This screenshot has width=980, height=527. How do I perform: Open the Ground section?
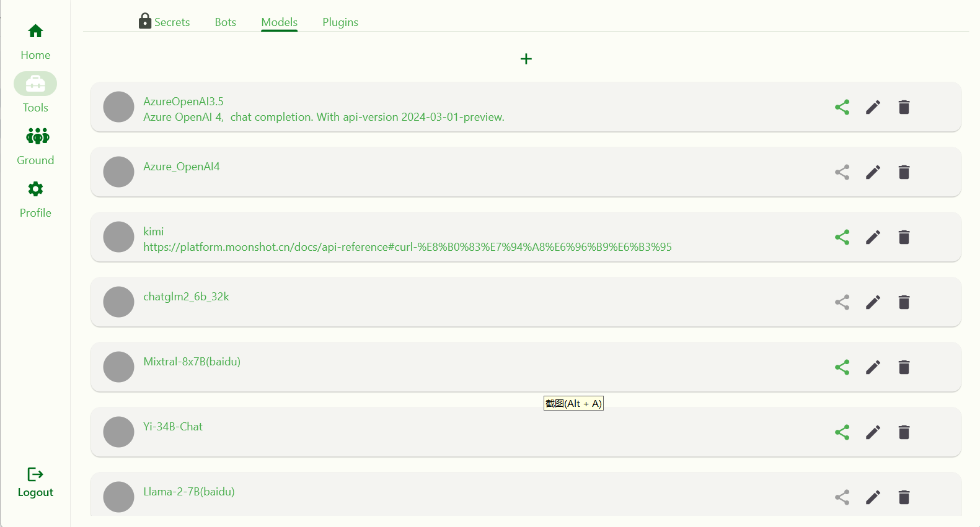coord(35,146)
